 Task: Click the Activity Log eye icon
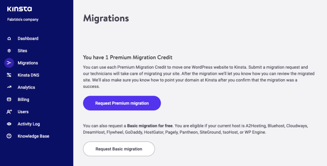[9, 124]
